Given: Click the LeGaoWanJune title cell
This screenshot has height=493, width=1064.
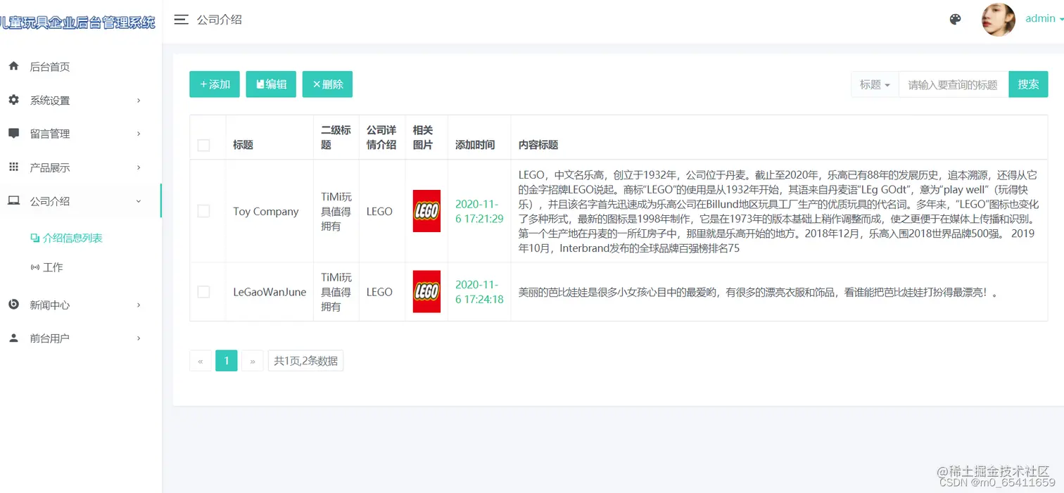Looking at the screenshot, I should click(270, 292).
